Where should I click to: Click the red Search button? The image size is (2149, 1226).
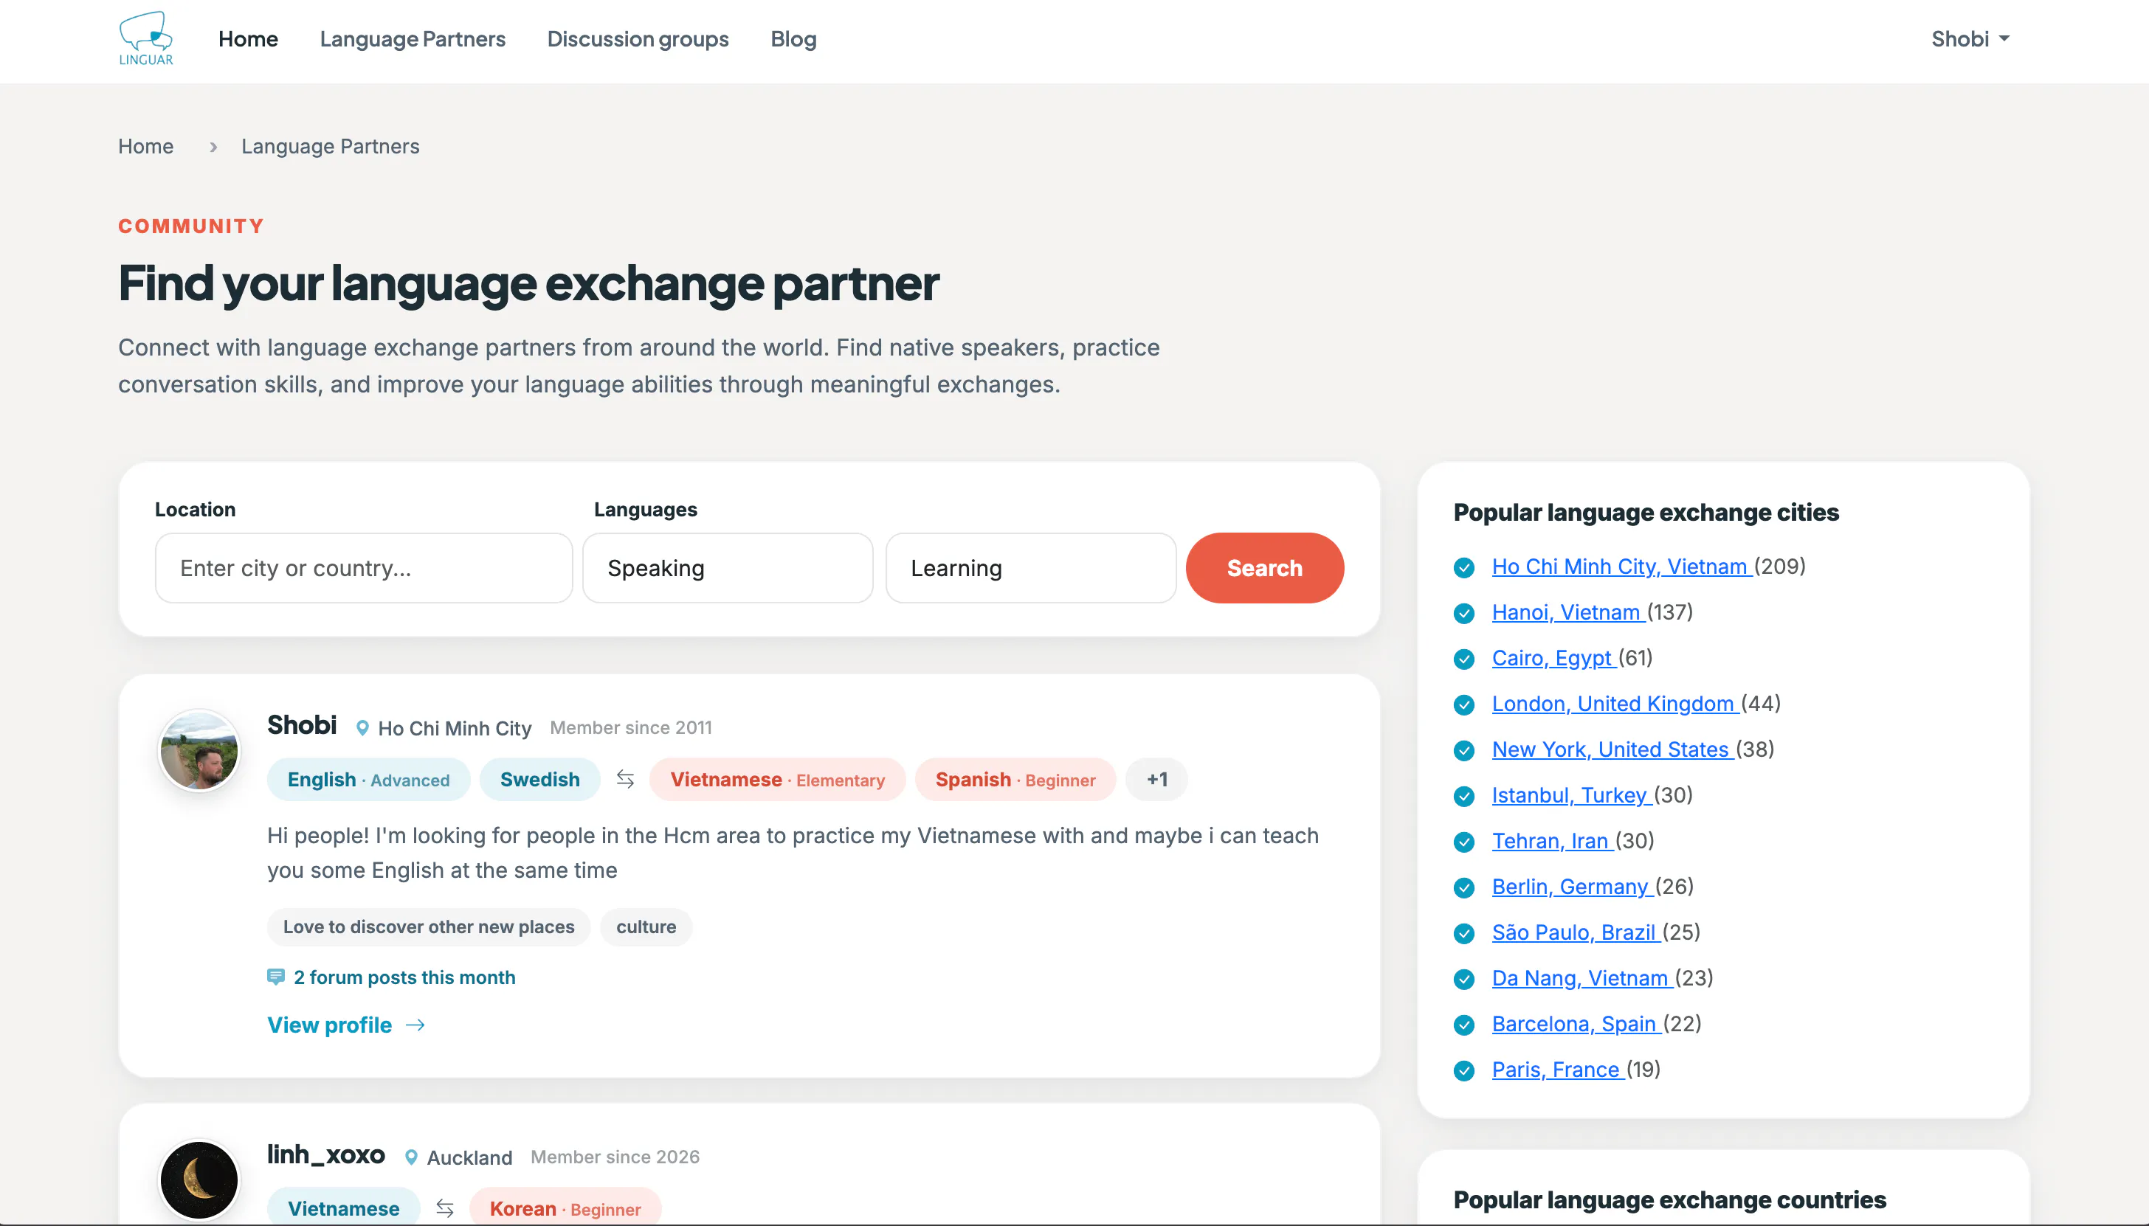pos(1264,569)
